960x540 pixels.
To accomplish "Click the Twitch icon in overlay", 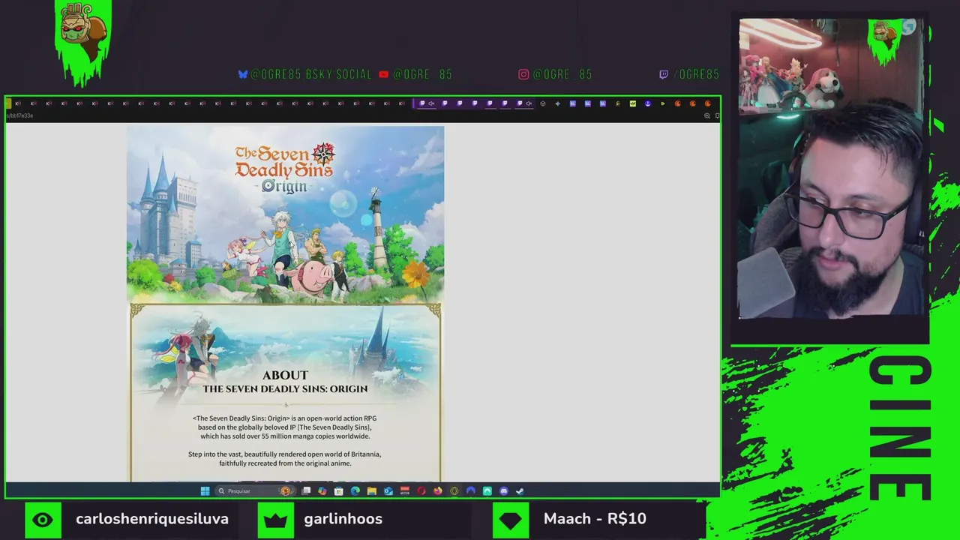I will 664,74.
